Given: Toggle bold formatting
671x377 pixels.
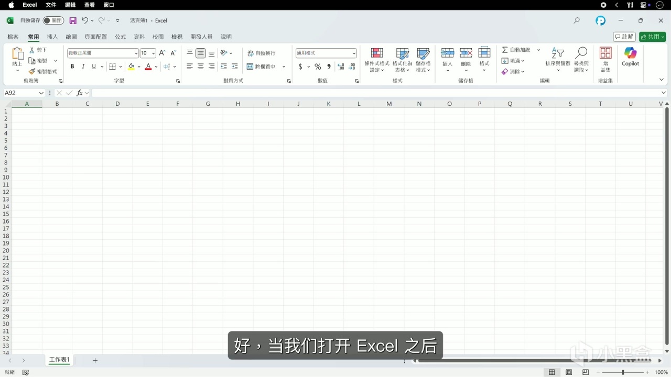Looking at the screenshot, I should tap(72, 66).
